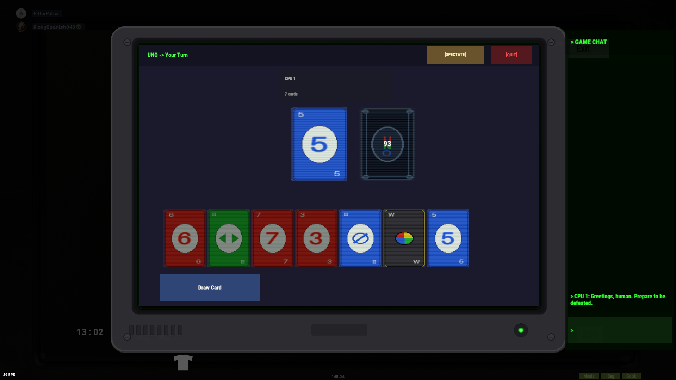Click the '7 cards' opponent count

pyautogui.click(x=291, y=94)
